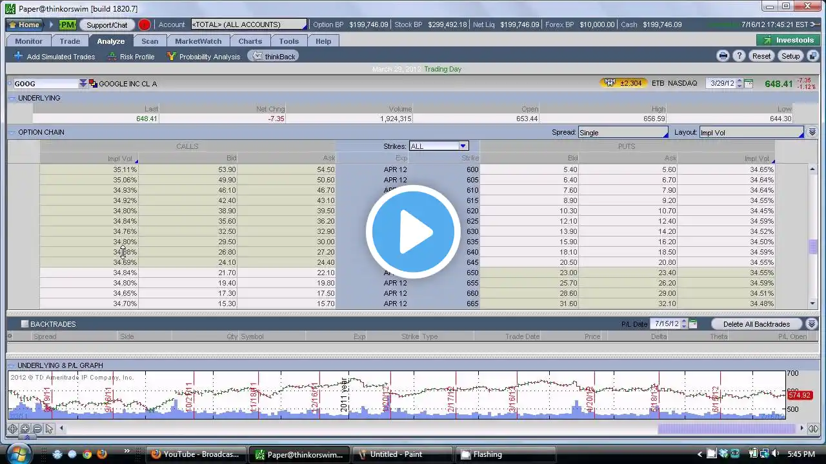Screen dimensions: 826x464
Task: Click the chart scroll right arrow
Action: point(802,429)
